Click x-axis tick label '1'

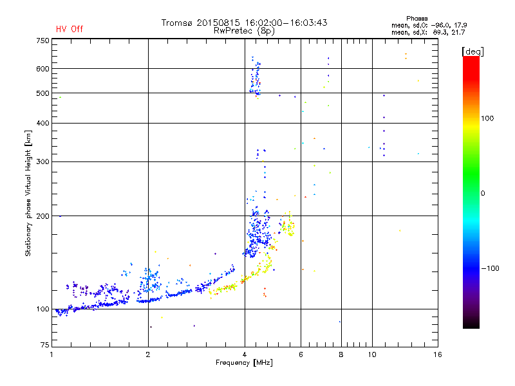tap(51, 354)
